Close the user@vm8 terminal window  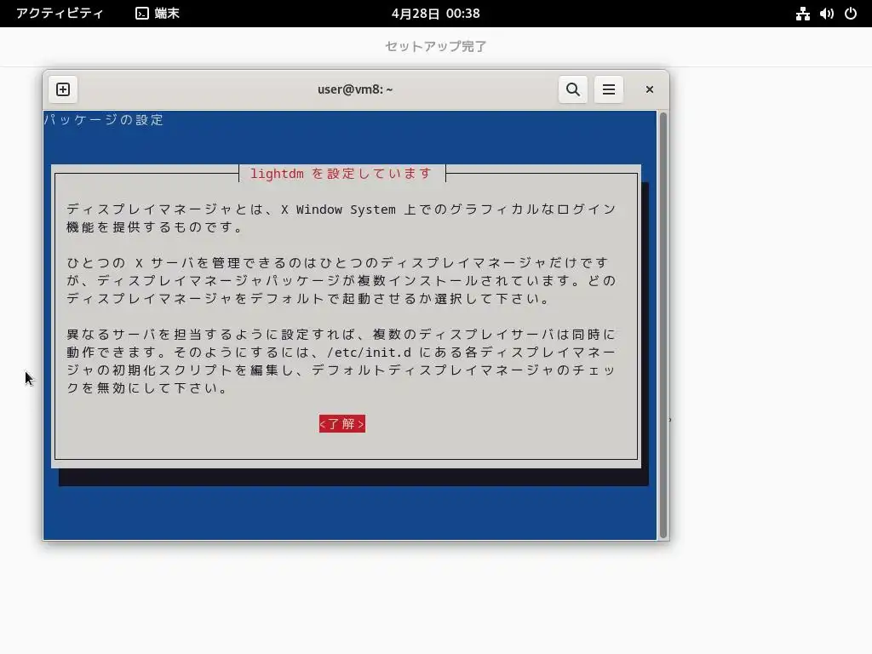point(649,89)
